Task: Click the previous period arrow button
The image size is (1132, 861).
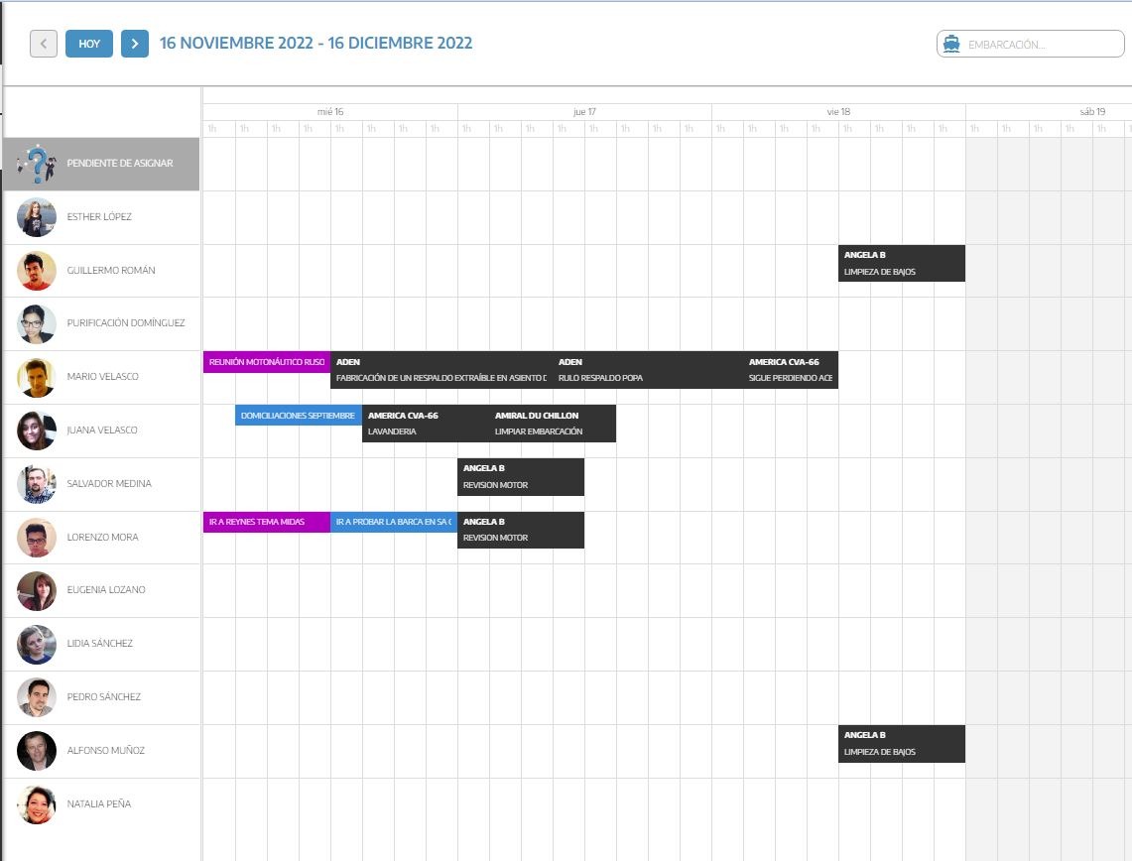Action: click(44, 44)
